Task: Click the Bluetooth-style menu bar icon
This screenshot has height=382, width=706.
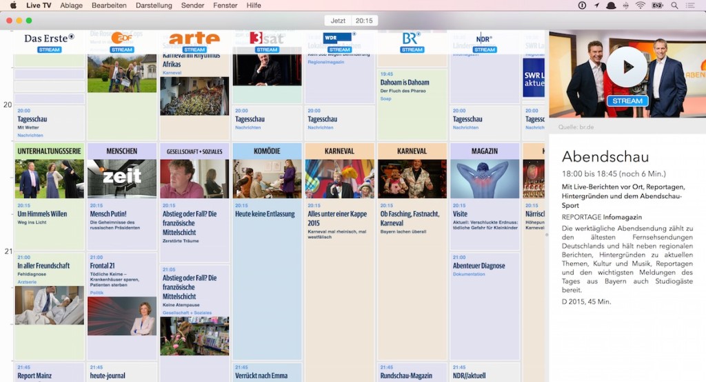Action: (x=625, y=6)
